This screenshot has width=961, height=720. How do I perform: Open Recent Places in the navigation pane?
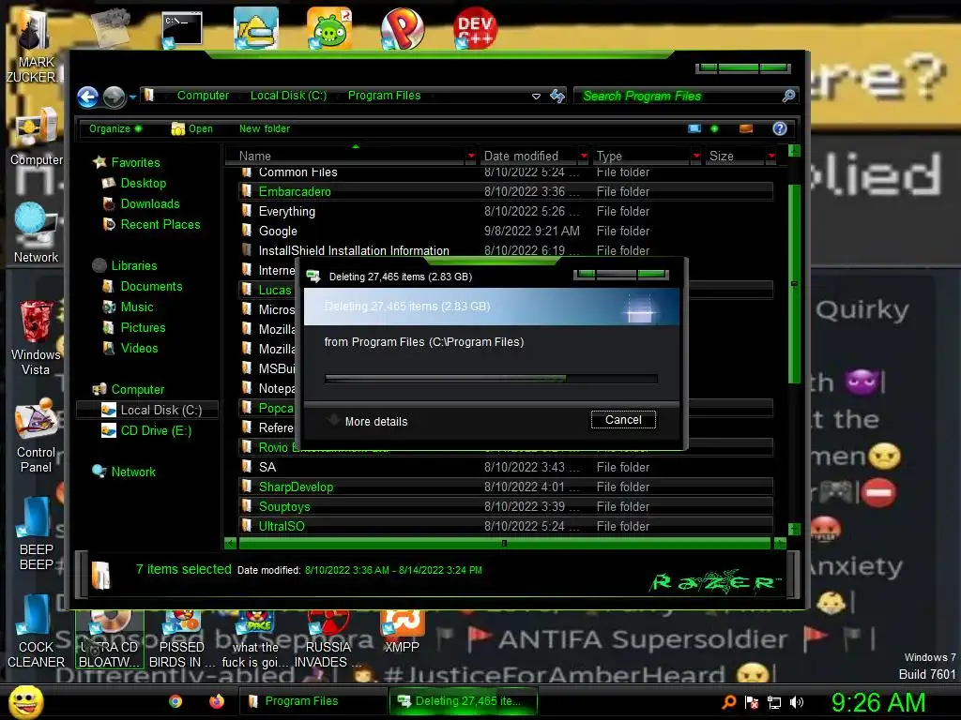tap(160, 225)
